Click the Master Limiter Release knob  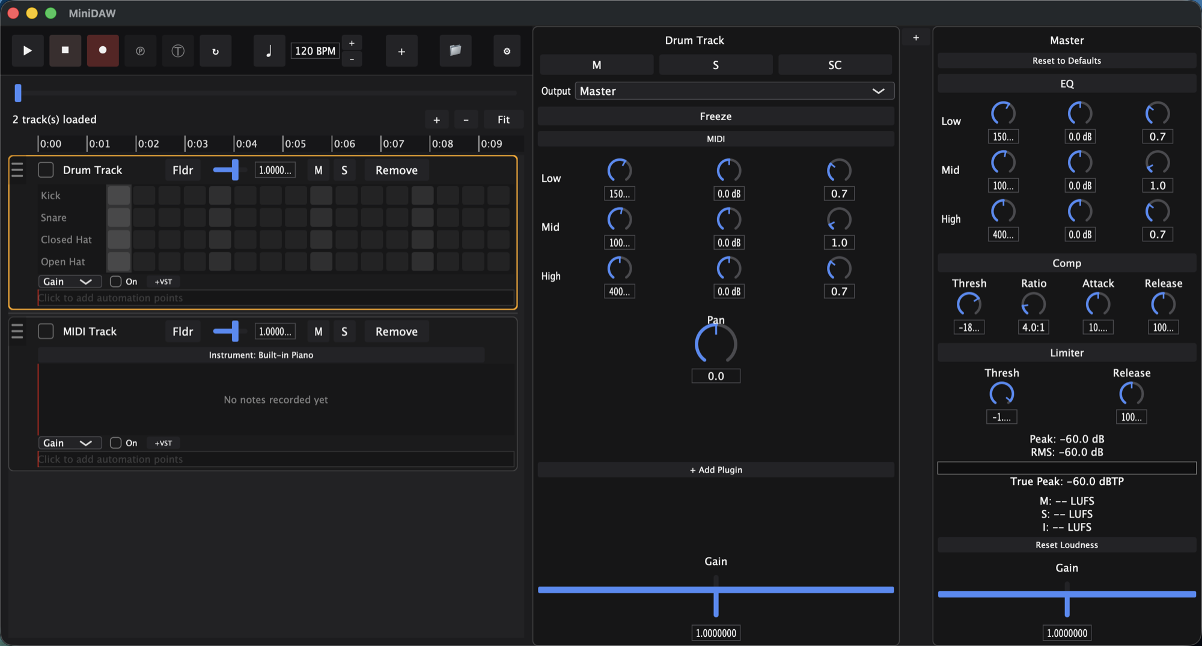[1132, 394]
